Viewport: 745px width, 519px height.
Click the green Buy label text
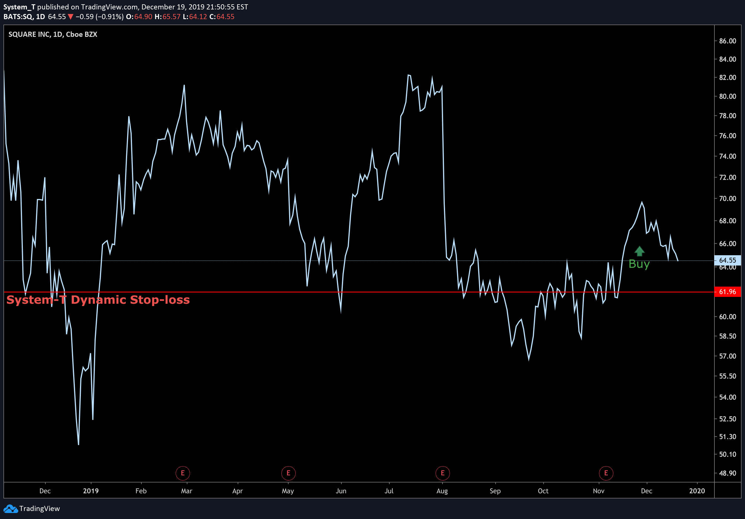tap(639, 264)
